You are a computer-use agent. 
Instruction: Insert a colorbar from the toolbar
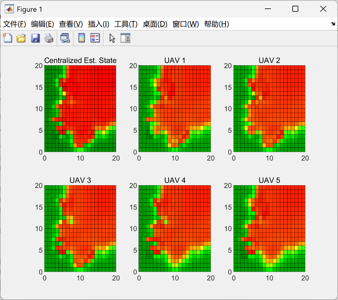click(81, 38)
